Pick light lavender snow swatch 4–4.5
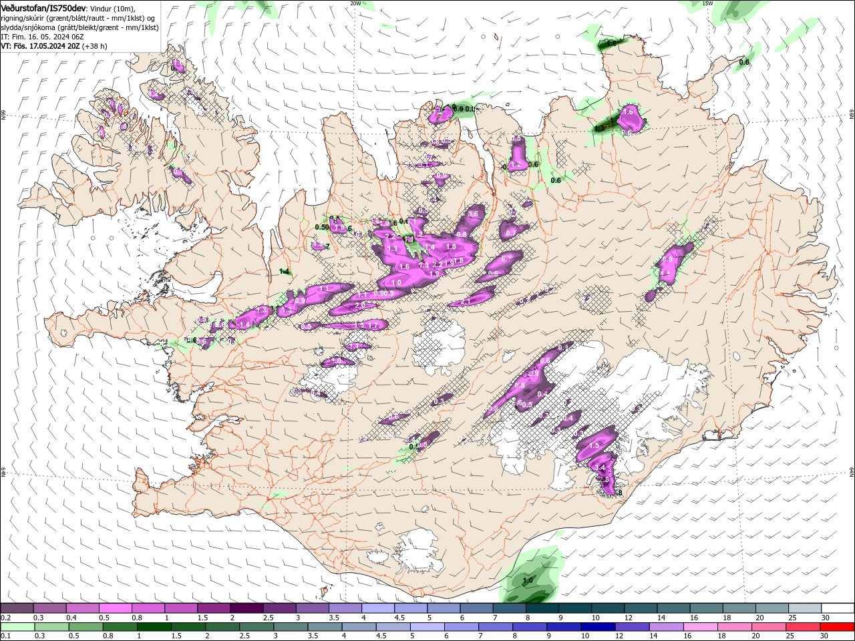The image size is (855, 641). (378, 608)
